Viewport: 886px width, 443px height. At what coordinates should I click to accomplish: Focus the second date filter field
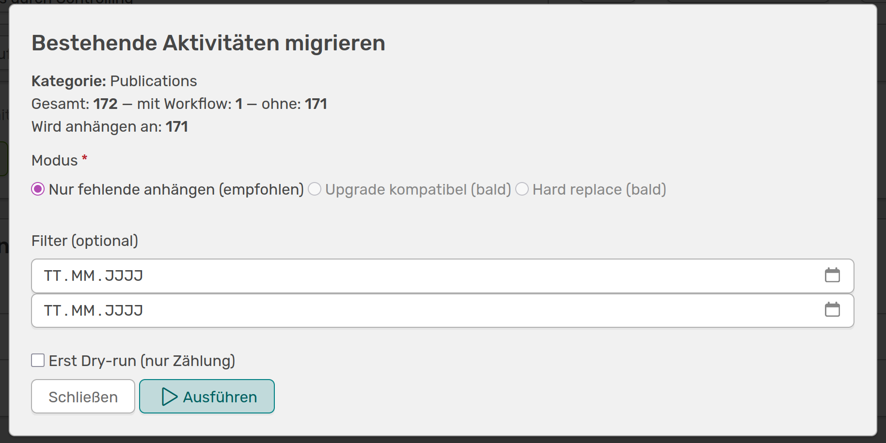click(x=436, y=310)
